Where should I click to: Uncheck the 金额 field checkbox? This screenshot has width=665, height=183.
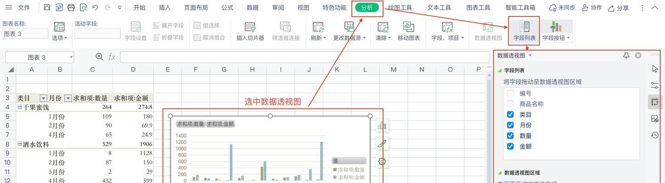(x=510, y=146)
